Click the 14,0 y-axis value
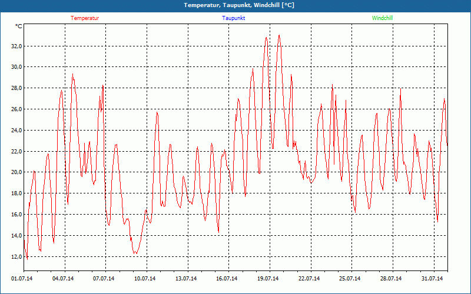 point(16,236)
